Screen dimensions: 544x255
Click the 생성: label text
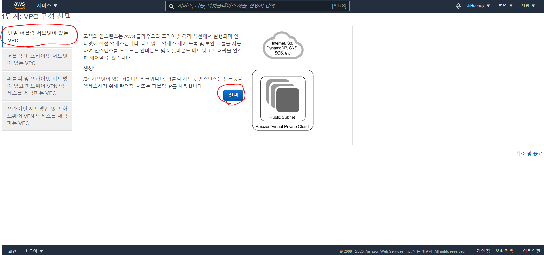coord(89,68)
